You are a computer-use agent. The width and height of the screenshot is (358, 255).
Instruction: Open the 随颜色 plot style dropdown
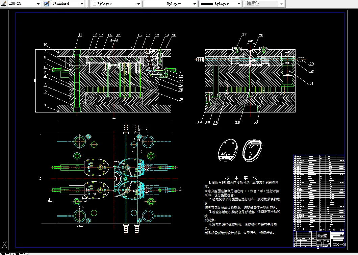282,4
